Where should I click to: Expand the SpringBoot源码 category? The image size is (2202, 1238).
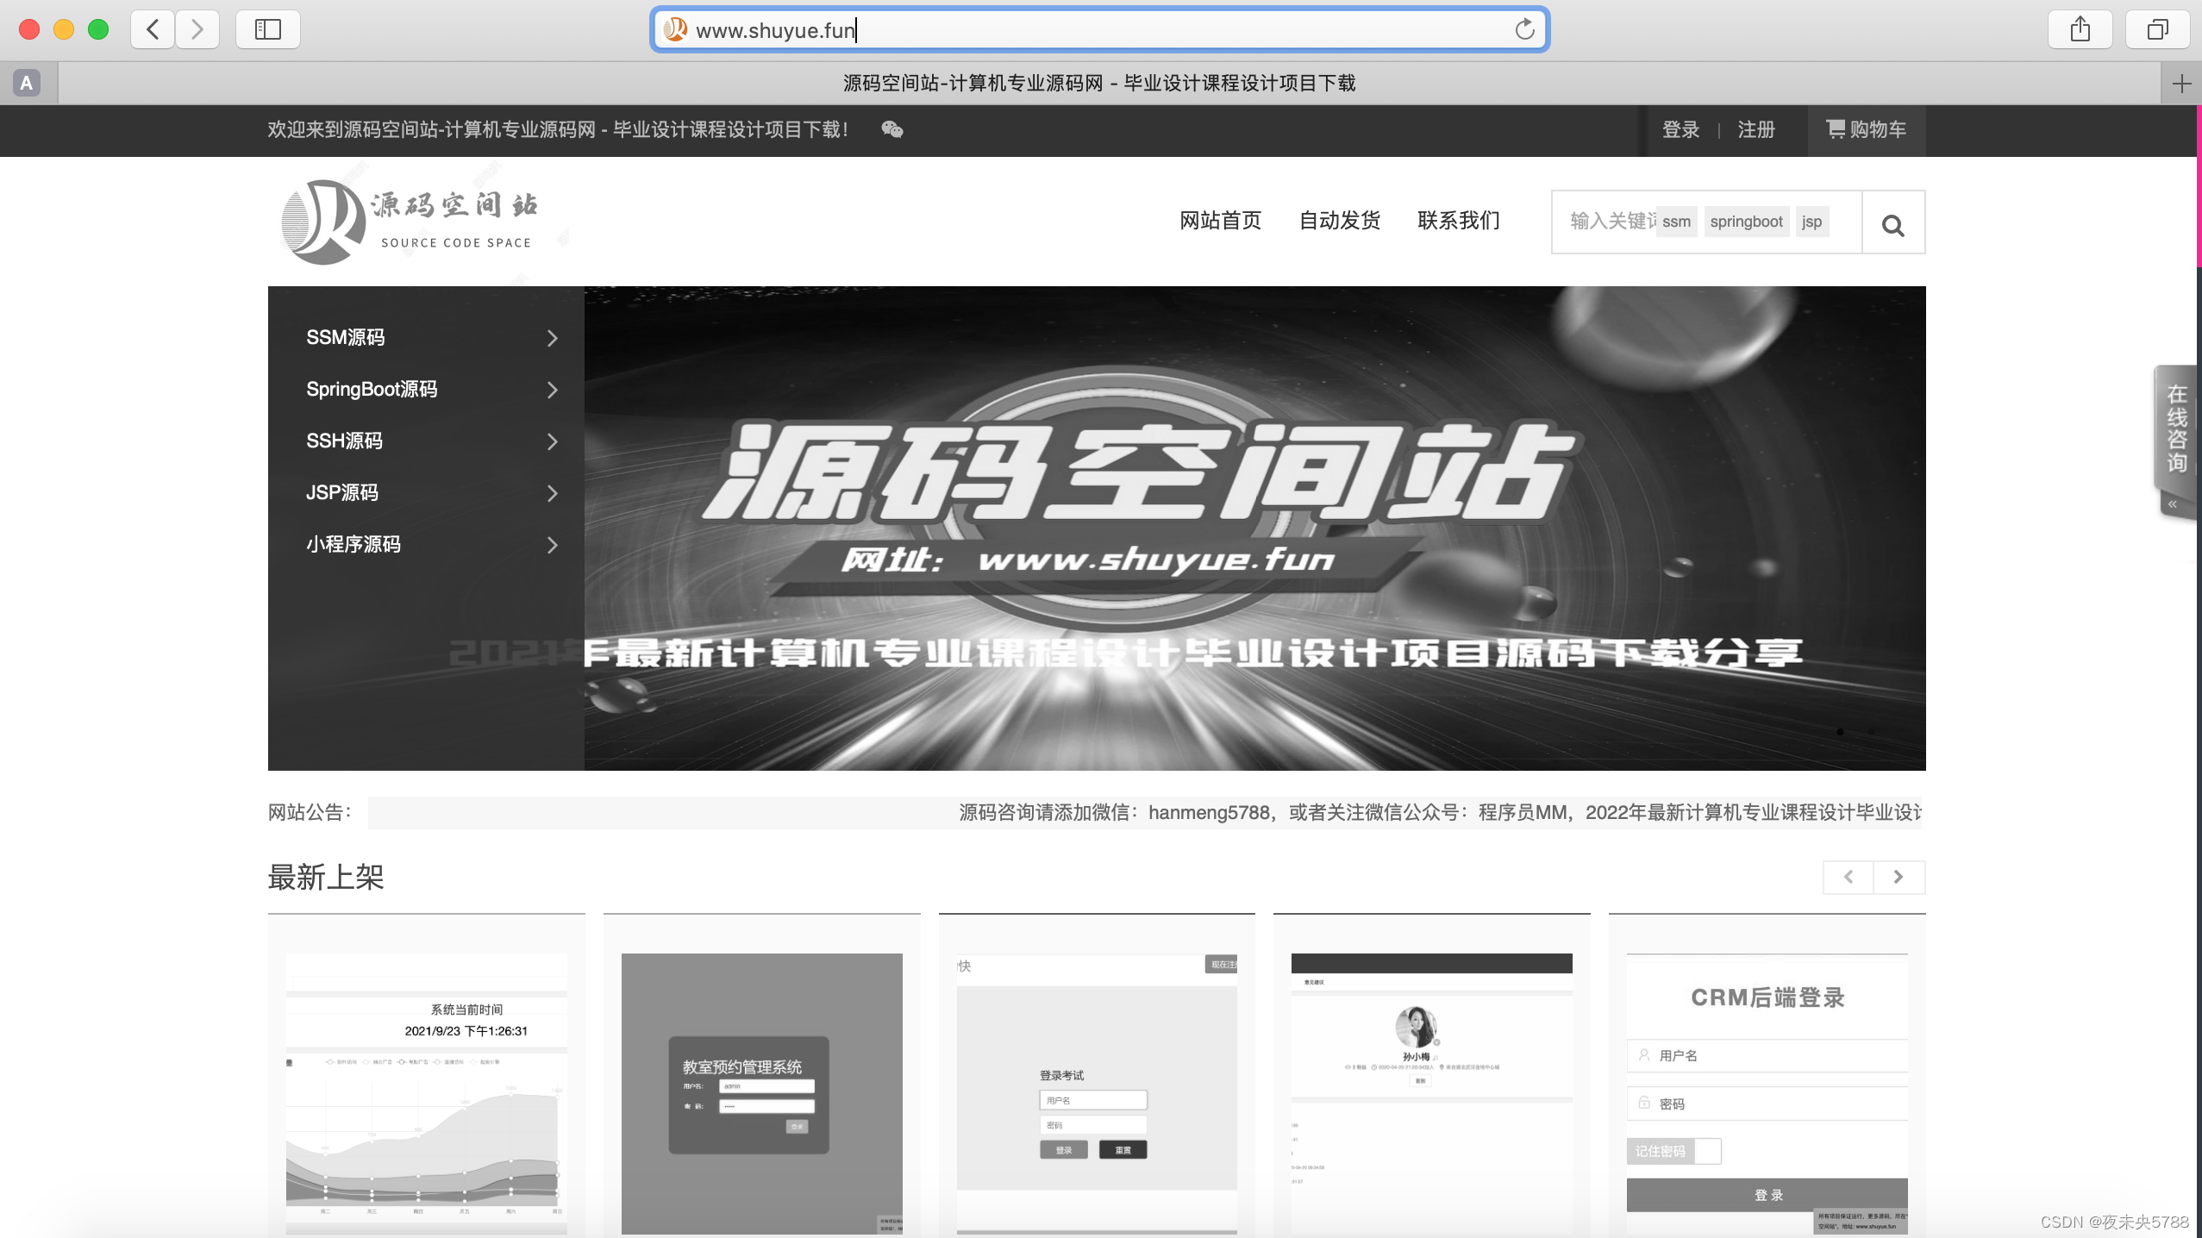click(x=552, y=390)
